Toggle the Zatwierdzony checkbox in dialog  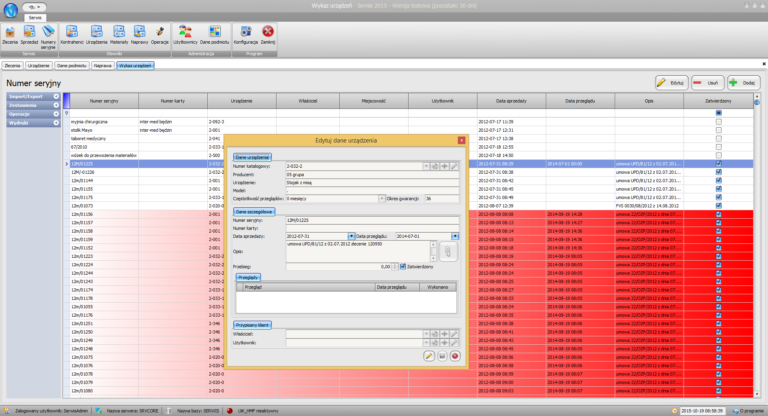[403, 267]
